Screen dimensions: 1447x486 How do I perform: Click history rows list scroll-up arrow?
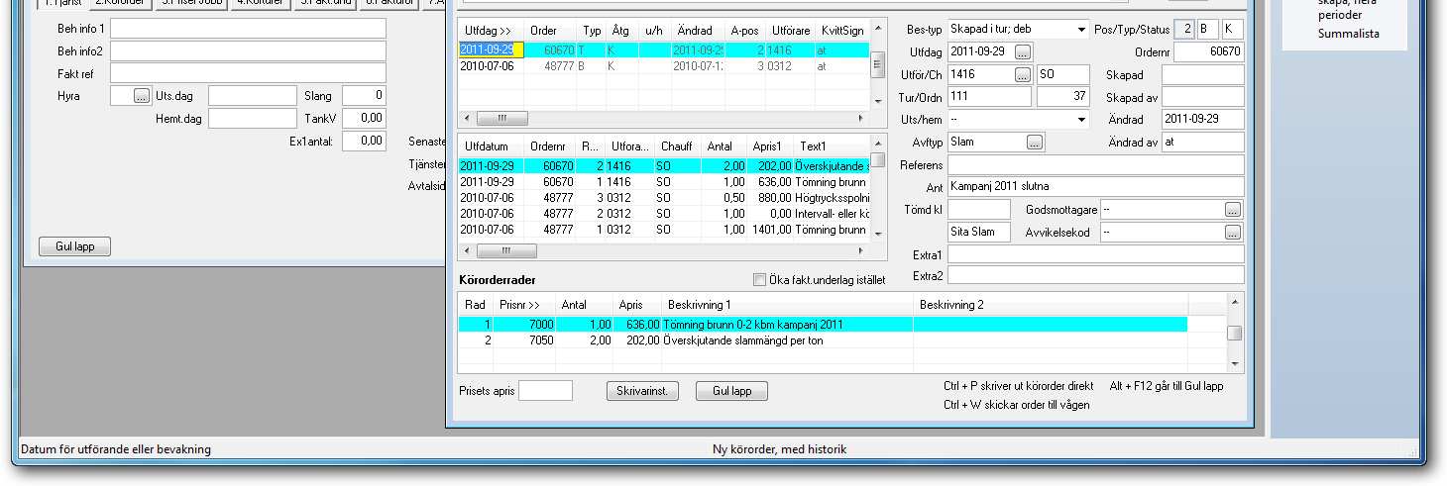pyautogui.click(x=877, y=145)
